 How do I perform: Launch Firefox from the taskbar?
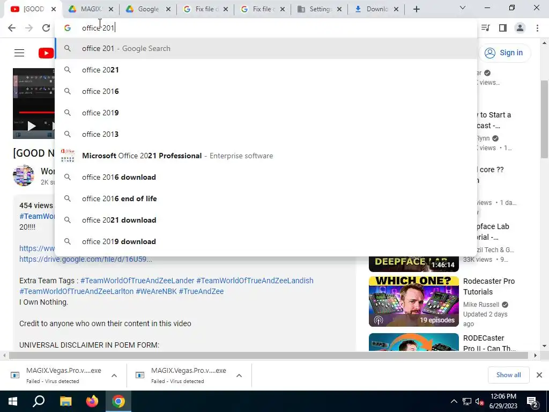point(92,401)
